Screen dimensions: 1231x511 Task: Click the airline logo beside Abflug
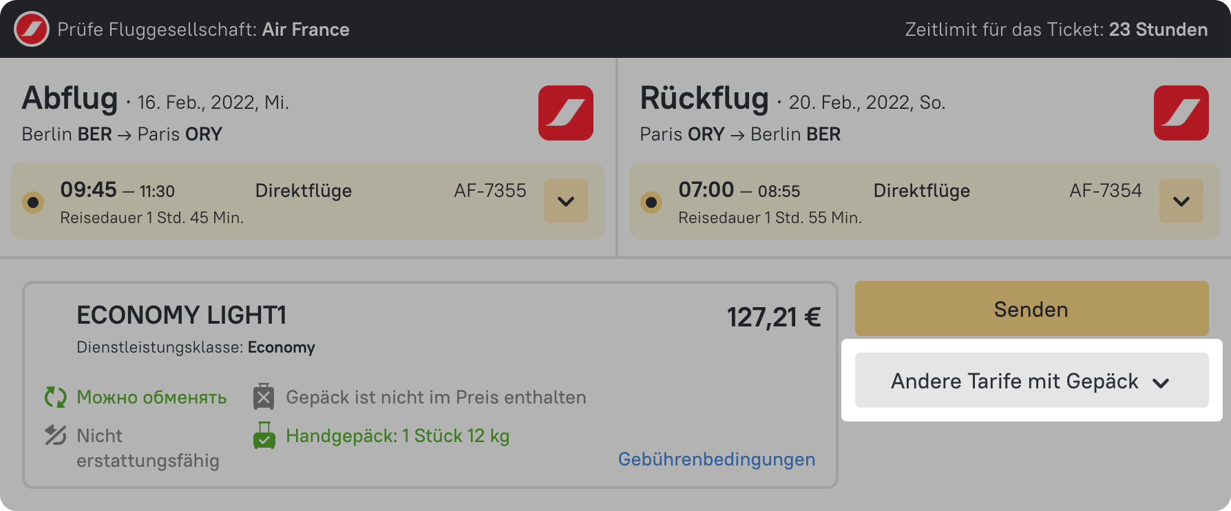coord(565,113)
